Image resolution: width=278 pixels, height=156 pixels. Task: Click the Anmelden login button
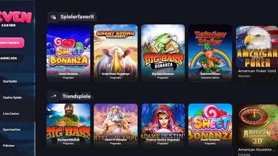[12, 58]
